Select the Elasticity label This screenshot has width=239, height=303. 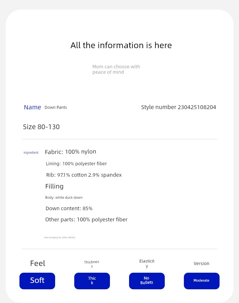click(x=147, y=263)
